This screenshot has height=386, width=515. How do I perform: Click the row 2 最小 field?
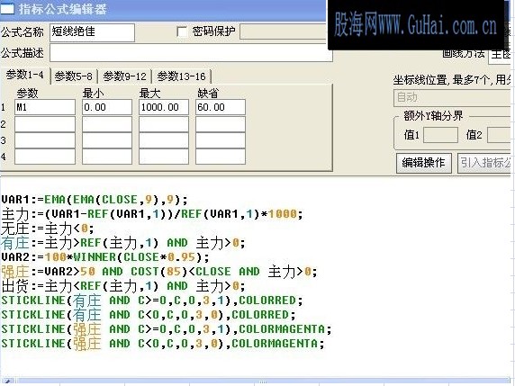pyautogui.click(x=107, y=124)
